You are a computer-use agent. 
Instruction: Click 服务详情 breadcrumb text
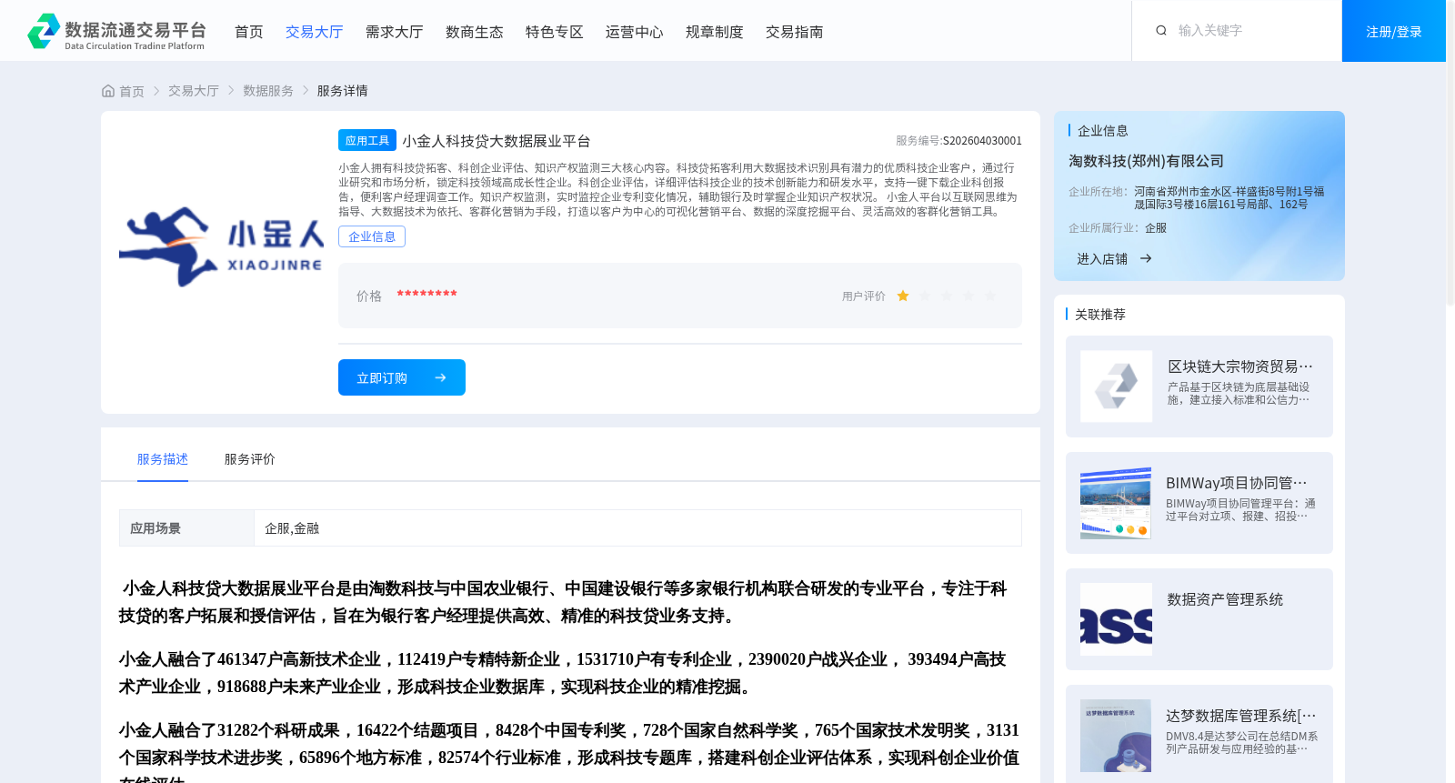pyautogui.click(x=343, y=91)
